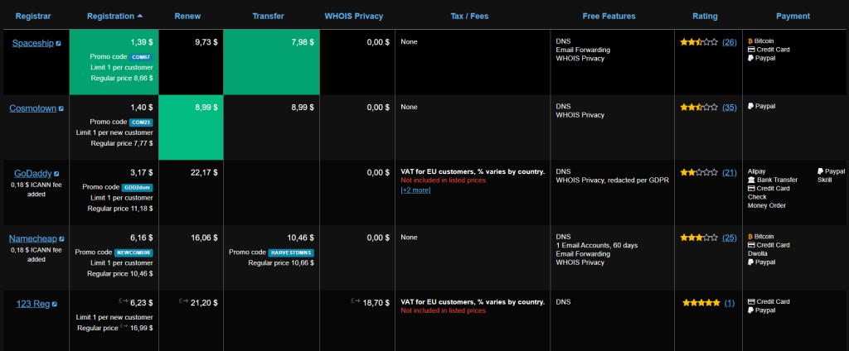Expand the '+2 more' fees for GoDaddy
Viewport: 849px width, 351px height.
coord(415,190)
